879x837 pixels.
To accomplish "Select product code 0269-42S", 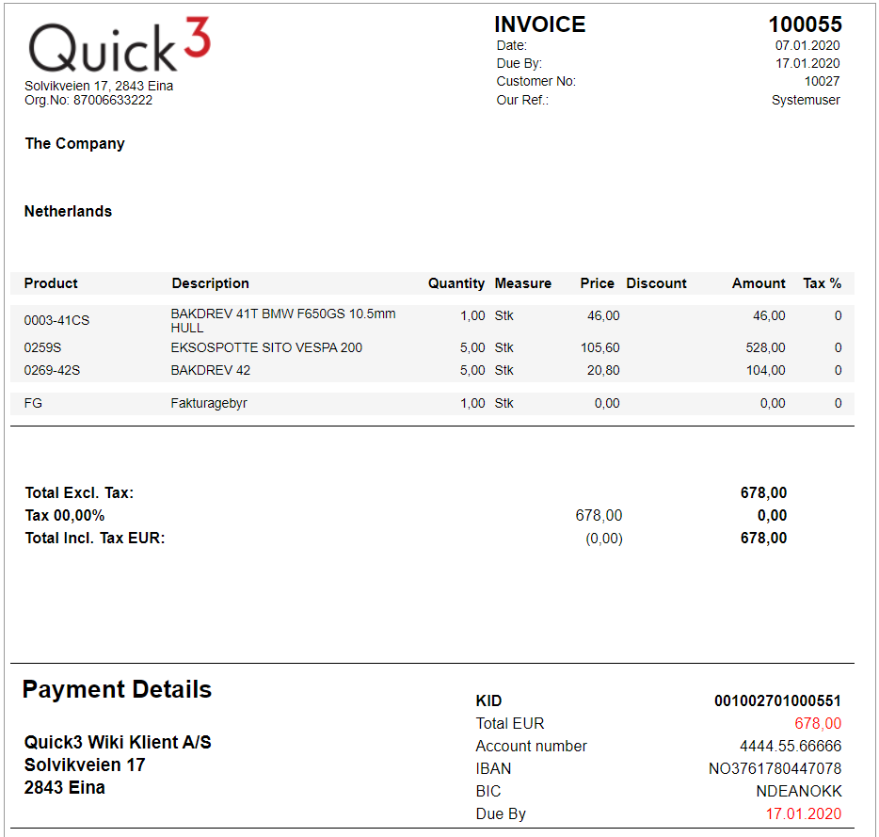I will click(x=52, y=370).
